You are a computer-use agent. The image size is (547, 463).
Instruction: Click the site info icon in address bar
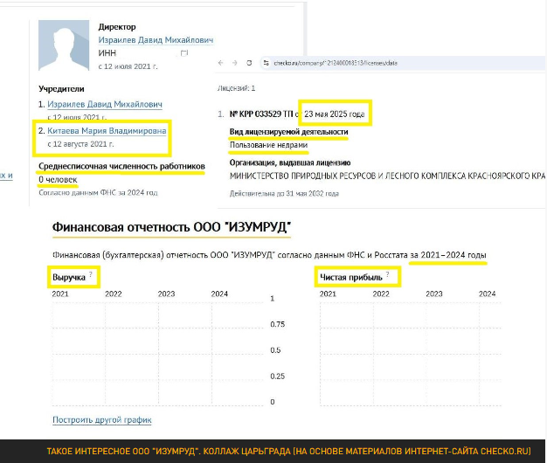coord(263,63)
